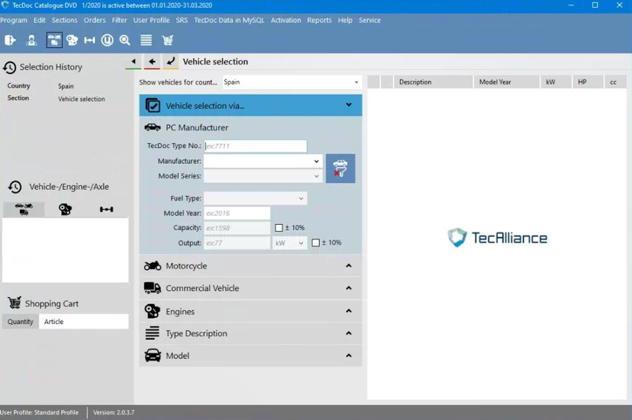The height and width of the screenshot is (420, 632).
Task: Open the Orders menu
Action: (x=95, y=20)
